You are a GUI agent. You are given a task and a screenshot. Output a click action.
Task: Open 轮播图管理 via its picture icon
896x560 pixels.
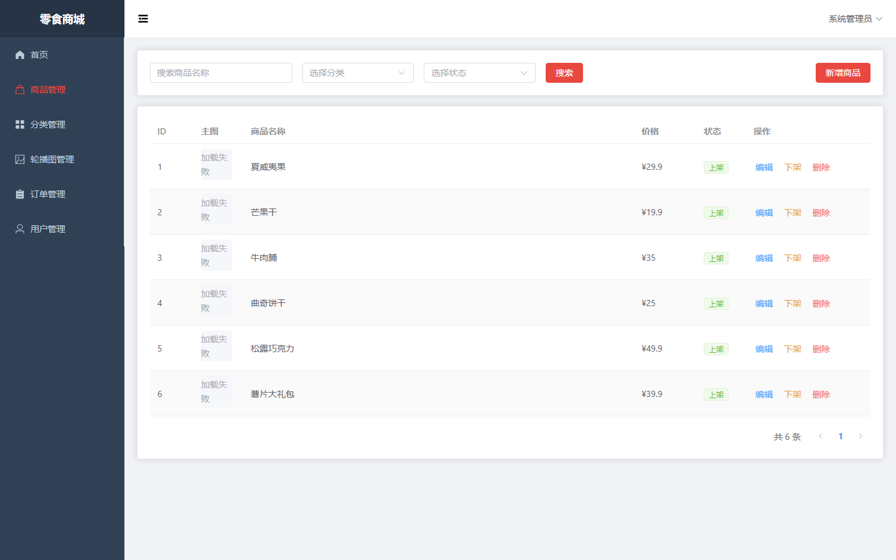[20, 159]
